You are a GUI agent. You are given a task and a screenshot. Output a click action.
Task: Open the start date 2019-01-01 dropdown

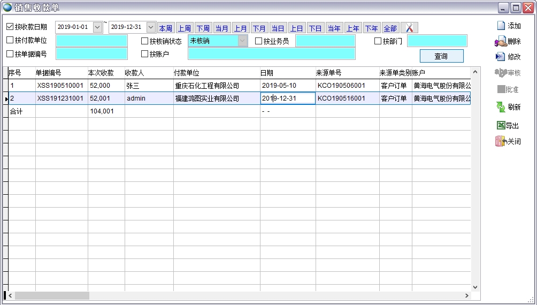97,27
